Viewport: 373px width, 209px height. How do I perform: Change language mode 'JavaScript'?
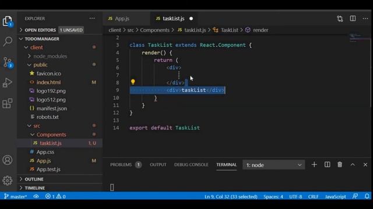click(x=336, y=196)
